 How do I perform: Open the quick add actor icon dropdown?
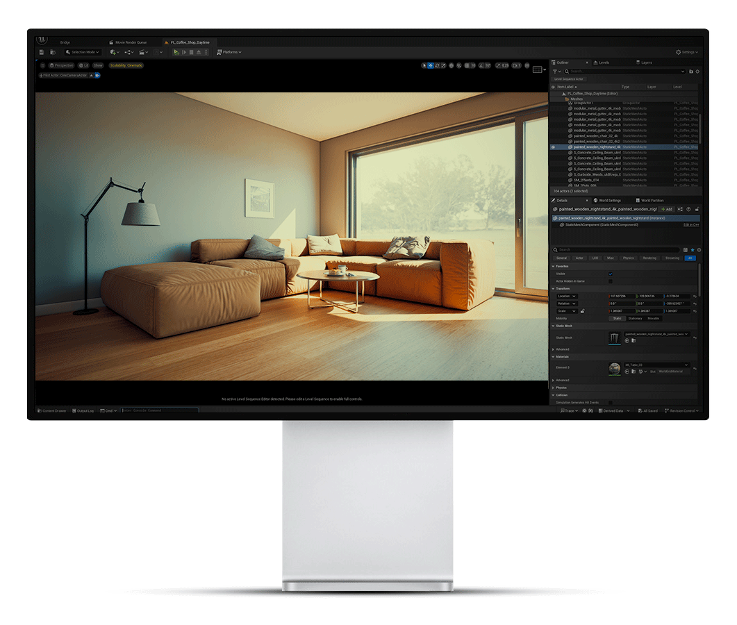[114, 52]
